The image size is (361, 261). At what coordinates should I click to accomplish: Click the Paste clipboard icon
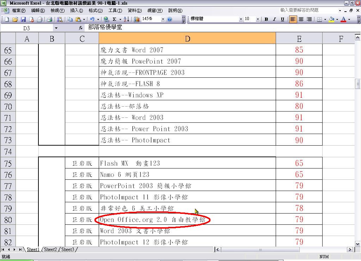pyautogui.click(x=78, y=19)
